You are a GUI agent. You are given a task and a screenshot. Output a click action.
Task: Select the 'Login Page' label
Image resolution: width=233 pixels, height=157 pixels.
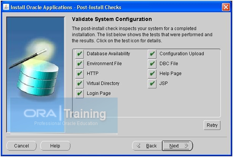(99, 93)
